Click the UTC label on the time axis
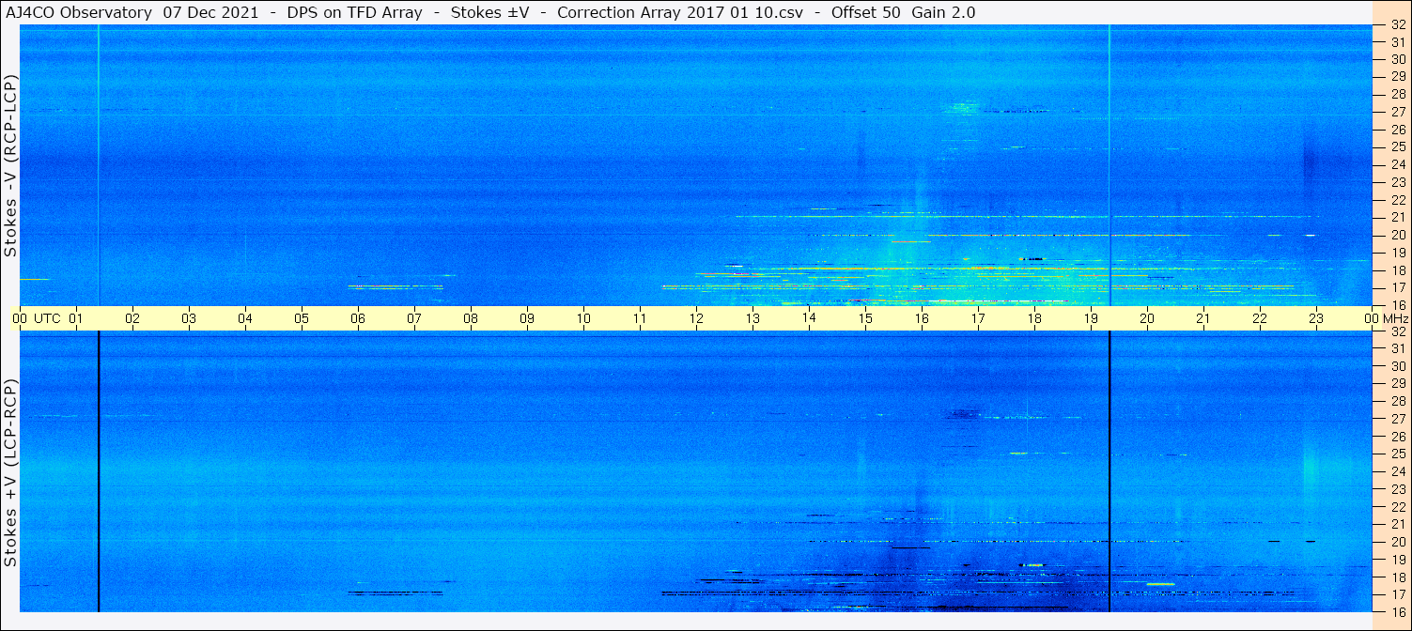The width and height of the screenshot is (1412, 631). [47, 318]
